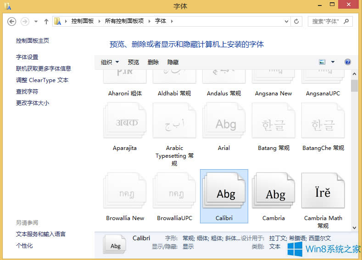Click the 拉丁文; 希腊语; 西里尔文 value
This screenshot has width=362, height=260.
(x=300, y=238)
